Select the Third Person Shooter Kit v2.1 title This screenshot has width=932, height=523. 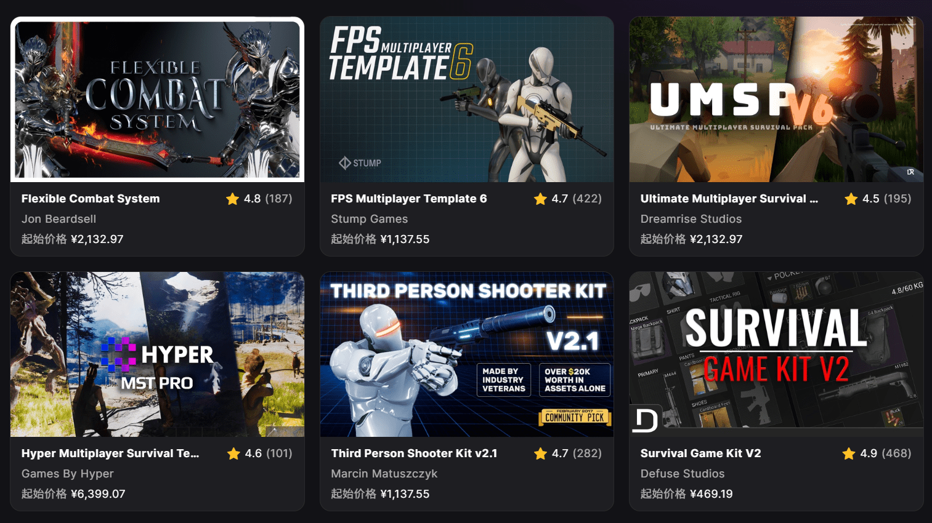(x=414, y=453)
